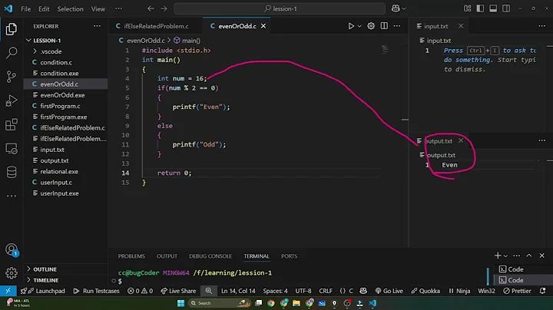Screen dimensions: 553x310
Task: Open errors and warnings count in status bar
Action: click(x=140, y=291)
